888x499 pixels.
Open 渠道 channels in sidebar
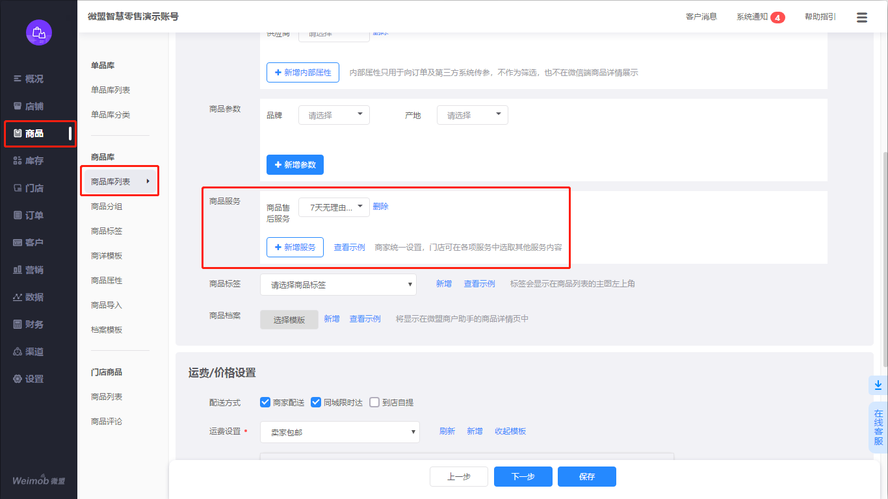pos(29,352)
